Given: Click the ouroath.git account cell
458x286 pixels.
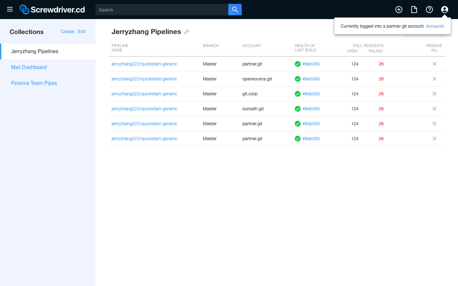Looking at the screenshot, I should pos(253,109).
